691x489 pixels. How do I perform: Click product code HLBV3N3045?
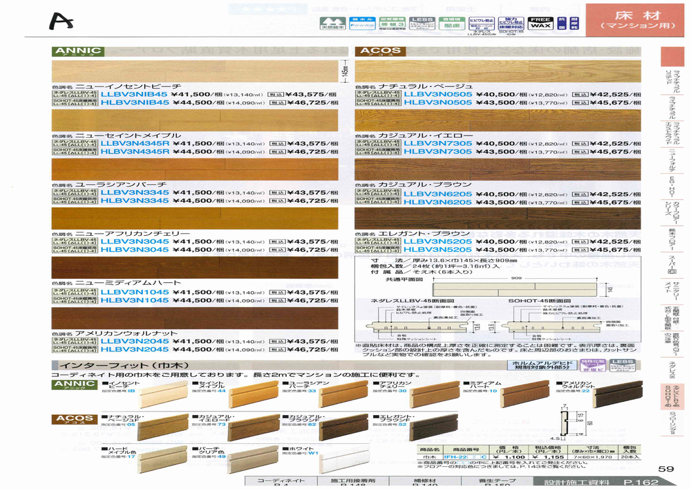click(135, 250)
